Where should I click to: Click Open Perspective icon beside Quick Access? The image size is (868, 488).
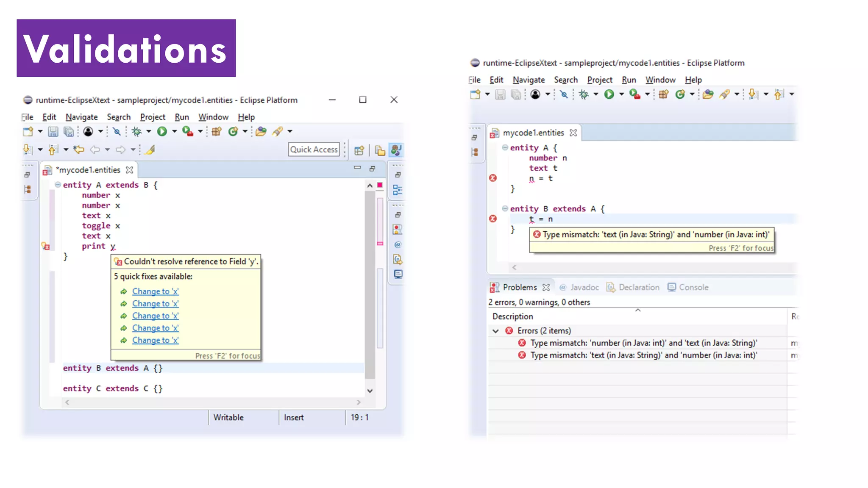click(359, 150)
